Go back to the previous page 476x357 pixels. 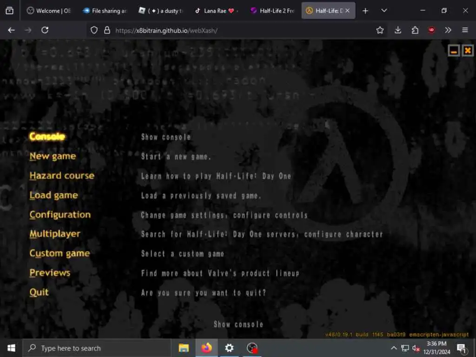(11, 30)
